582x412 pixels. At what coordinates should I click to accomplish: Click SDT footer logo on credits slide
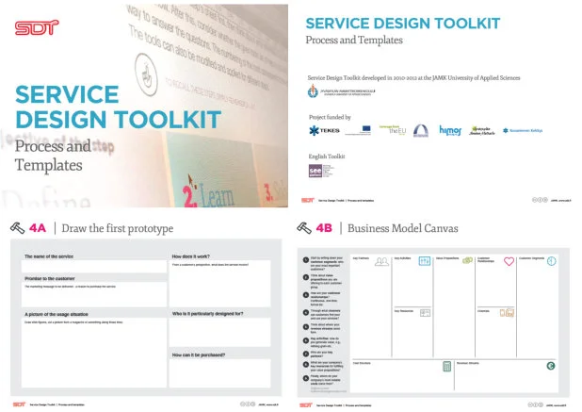click(x=308, y=200)
